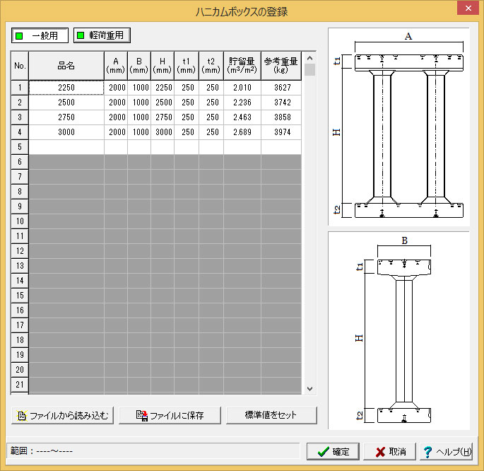Click weight value 3974
The image size is (484, 471).
pos(281,132)
